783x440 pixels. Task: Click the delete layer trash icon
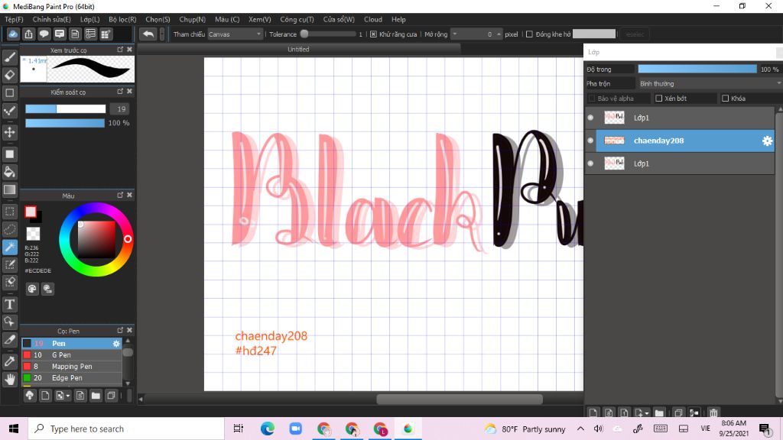[713, 413]
